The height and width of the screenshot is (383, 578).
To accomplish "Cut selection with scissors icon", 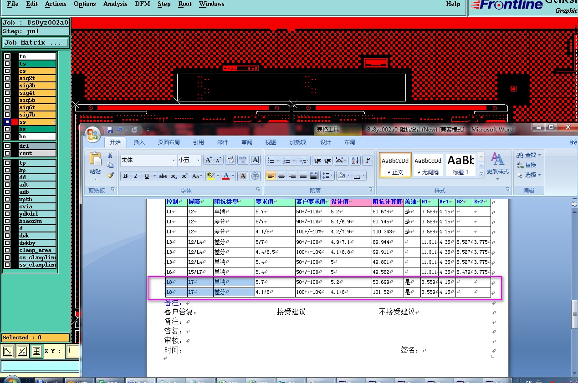I will coord(110,156).
